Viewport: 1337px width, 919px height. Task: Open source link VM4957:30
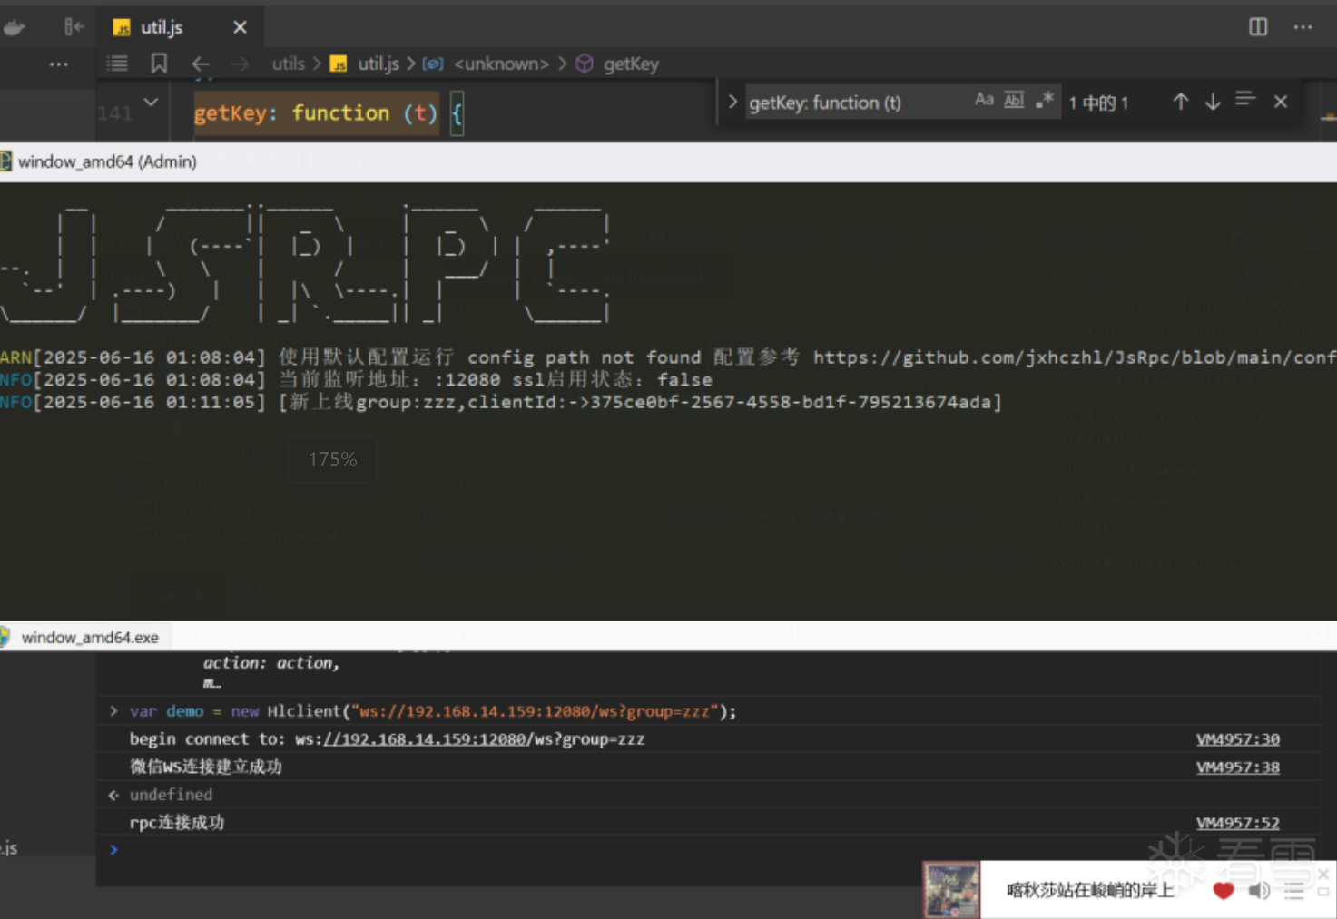pos(1238,739)
